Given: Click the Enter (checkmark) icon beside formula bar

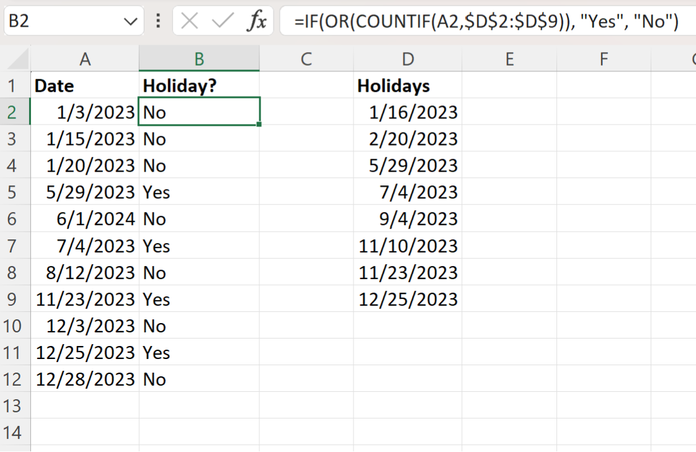Looking at the screenshot, I should pyautogui.click(x=221, y=20).
